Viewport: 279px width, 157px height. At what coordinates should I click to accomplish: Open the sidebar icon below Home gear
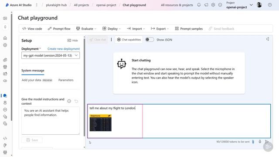pos(5,60)
